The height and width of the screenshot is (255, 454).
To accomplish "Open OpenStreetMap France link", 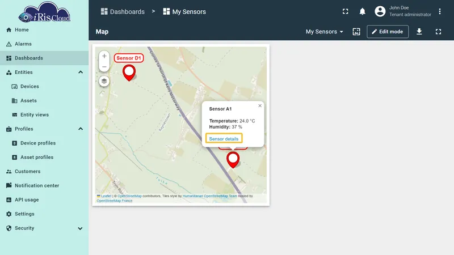I will pyautogui.click(x=115, y=201).
